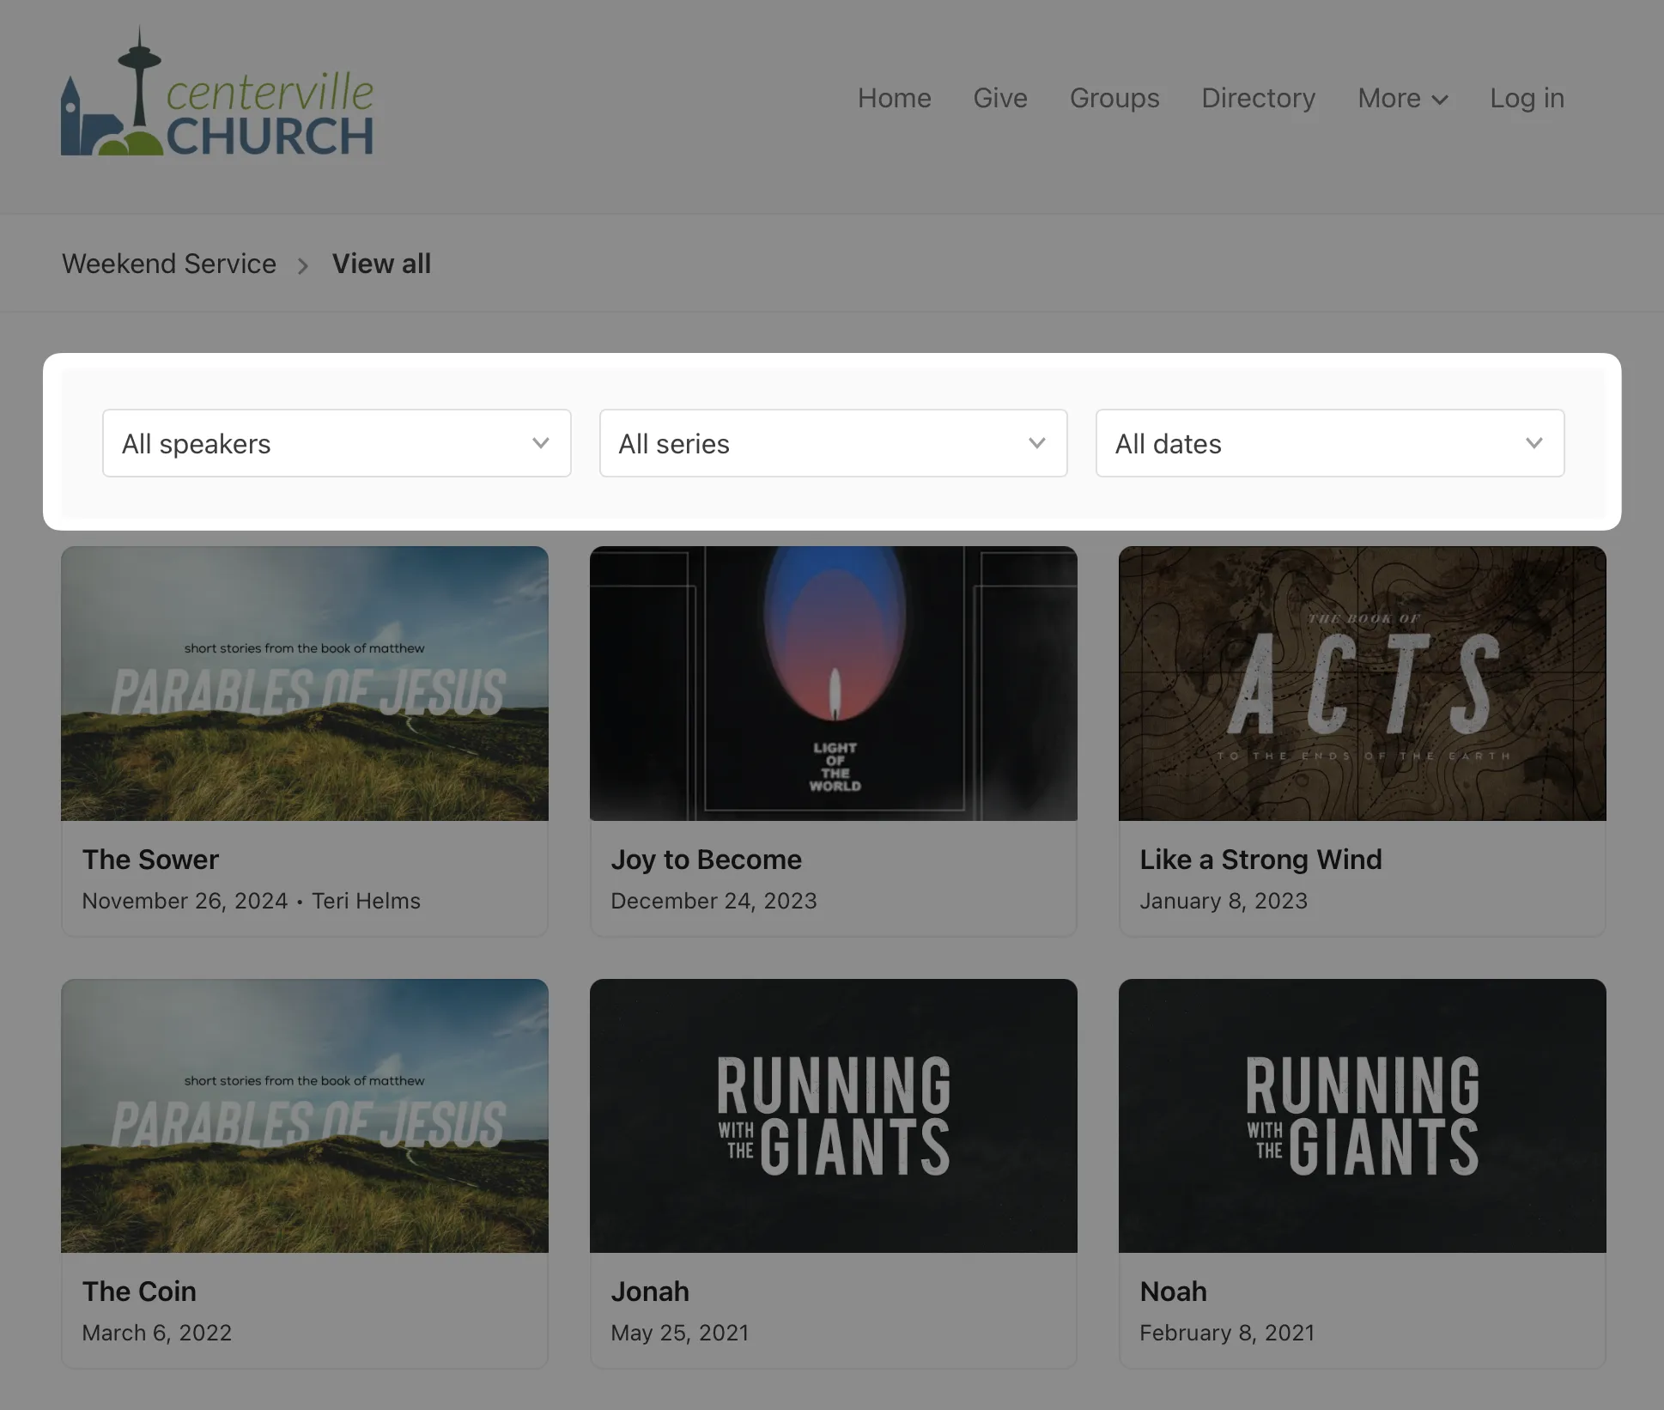The image size is (1664, 1410).
Task: Open Light of the World thumbnail
Action: click(x=833, y=684)
